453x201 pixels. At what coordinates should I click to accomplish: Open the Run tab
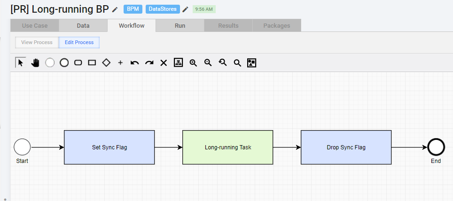180,25
